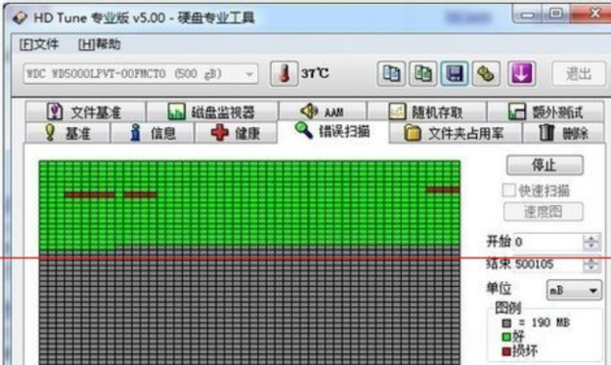Viewport: 611px width, 365px height.
Task: Select the 错误扫描 tab
Action: pos(333,131)
